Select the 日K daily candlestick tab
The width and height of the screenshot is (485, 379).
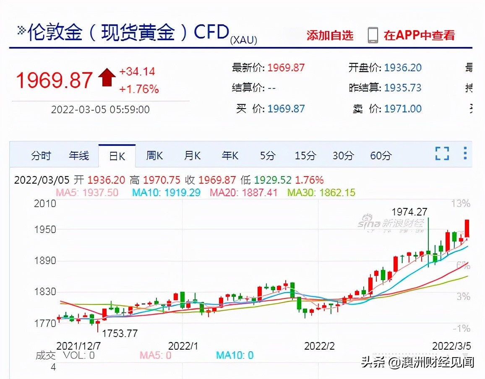tap(117, 156)
